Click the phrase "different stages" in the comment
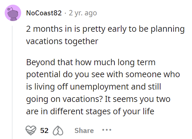 [81, 111]
